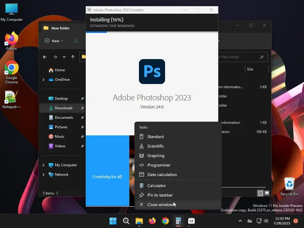This screenshot has height=228, width=304.
Task: Select the Recycle Bin desktop icon
Action: (x=289, y=186)
